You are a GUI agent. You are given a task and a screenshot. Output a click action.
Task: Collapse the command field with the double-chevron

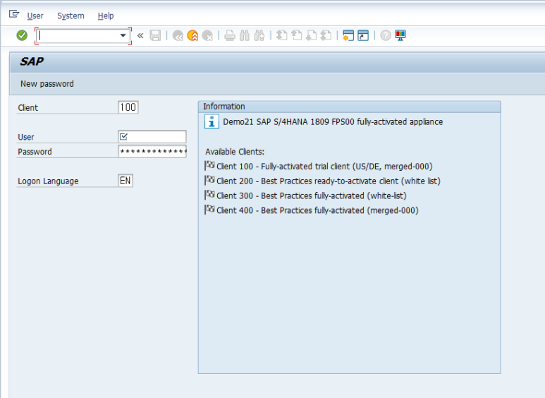pos(140,35)
